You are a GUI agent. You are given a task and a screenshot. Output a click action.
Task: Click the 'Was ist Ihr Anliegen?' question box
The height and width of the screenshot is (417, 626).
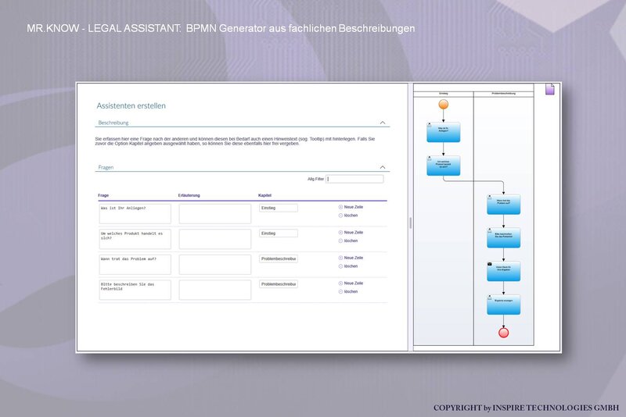coord(135,214)
